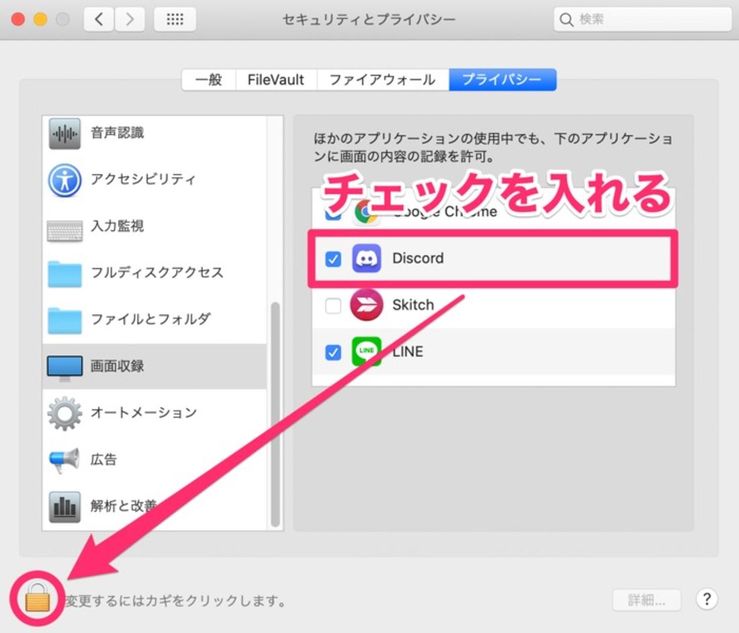Viewport: 739px width, 633px height.
Task: Switch to the ファイアウォール tab
Action: 382,80
